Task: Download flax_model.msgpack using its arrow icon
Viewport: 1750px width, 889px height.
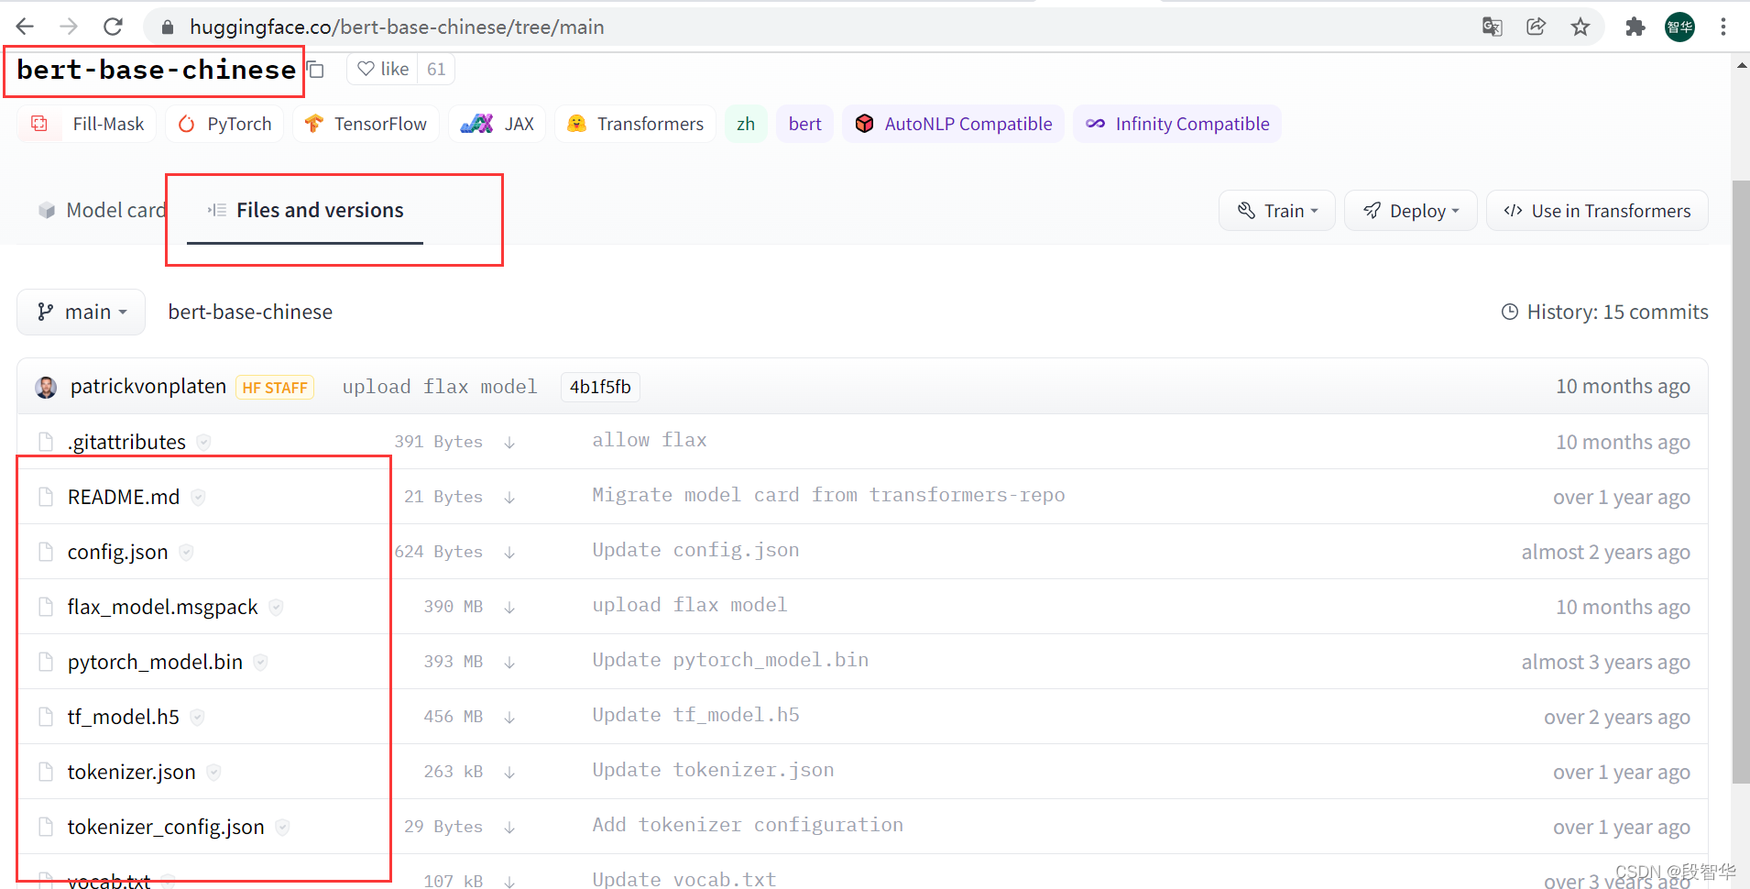Action: 509,608
